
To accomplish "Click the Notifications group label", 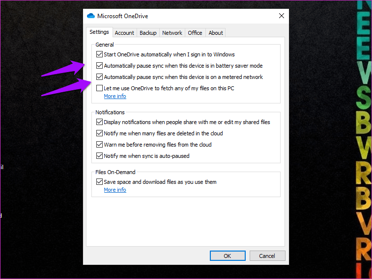I will [x=110, y=112].
